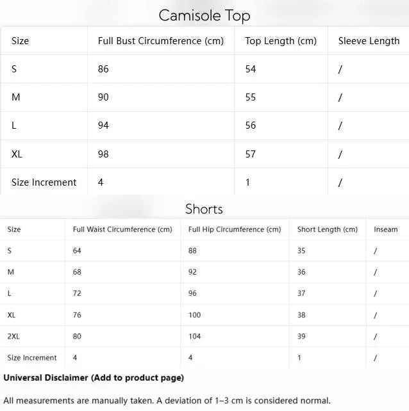Select the Short Length (cm) header
409x411 pixels.
[x=328, y=229]
